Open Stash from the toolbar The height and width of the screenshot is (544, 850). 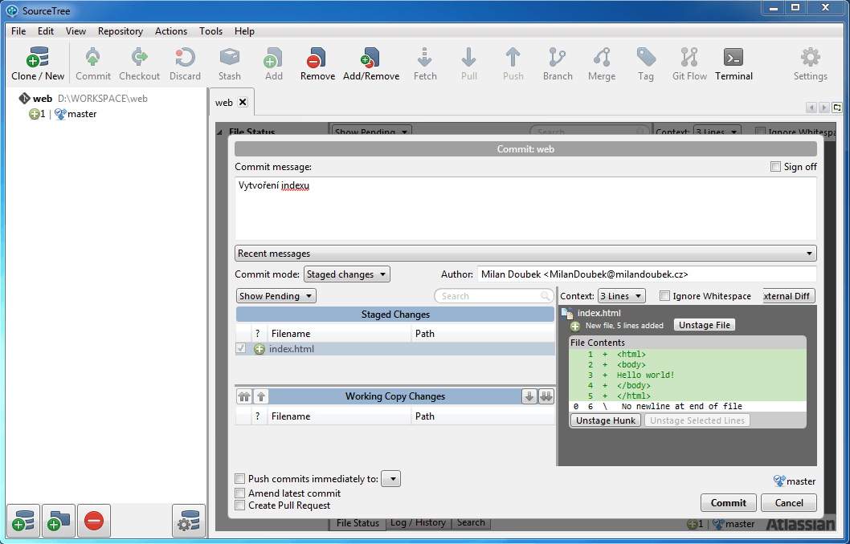click(x=229, y=63)
